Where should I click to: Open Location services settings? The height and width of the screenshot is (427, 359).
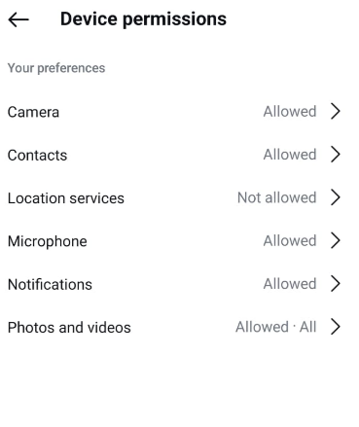click(179, 197)
